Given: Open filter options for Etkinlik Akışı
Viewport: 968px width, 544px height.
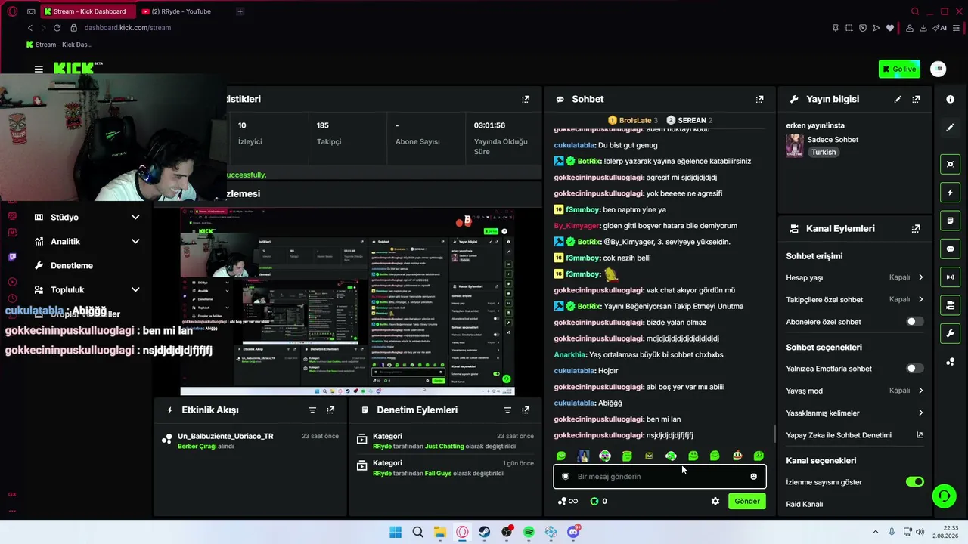Looking at the screenshot, I should [x=312, y=410].
